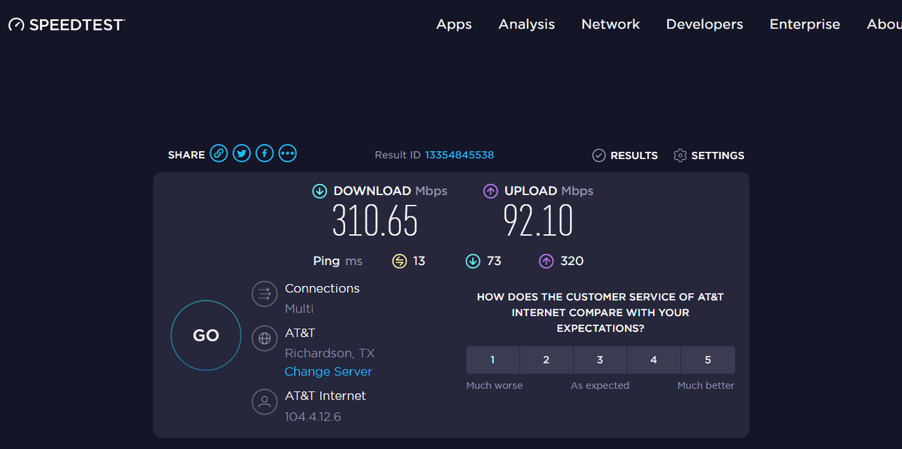The width and height of the screenshot is (902, 449).
Task: Start a new test with GO button
Action: [x=205, y=336]
